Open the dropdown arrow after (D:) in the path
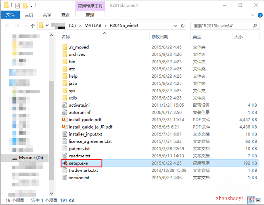 80,25
